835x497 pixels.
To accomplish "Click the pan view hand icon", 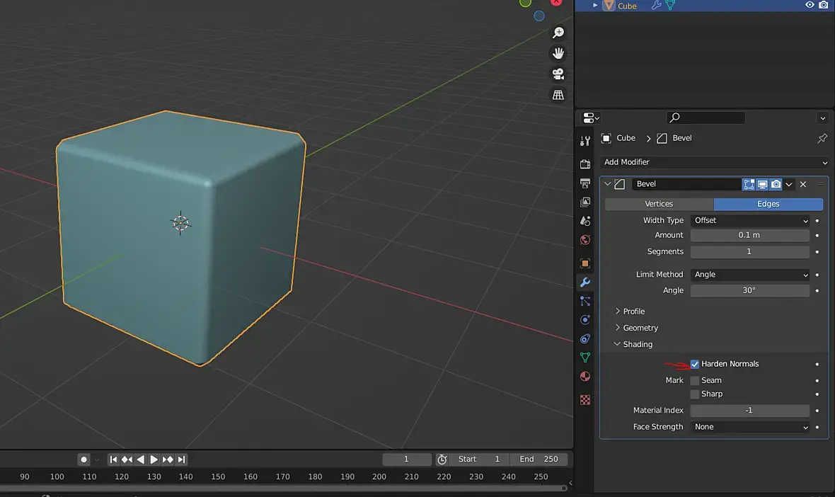I will coord(558,53).
